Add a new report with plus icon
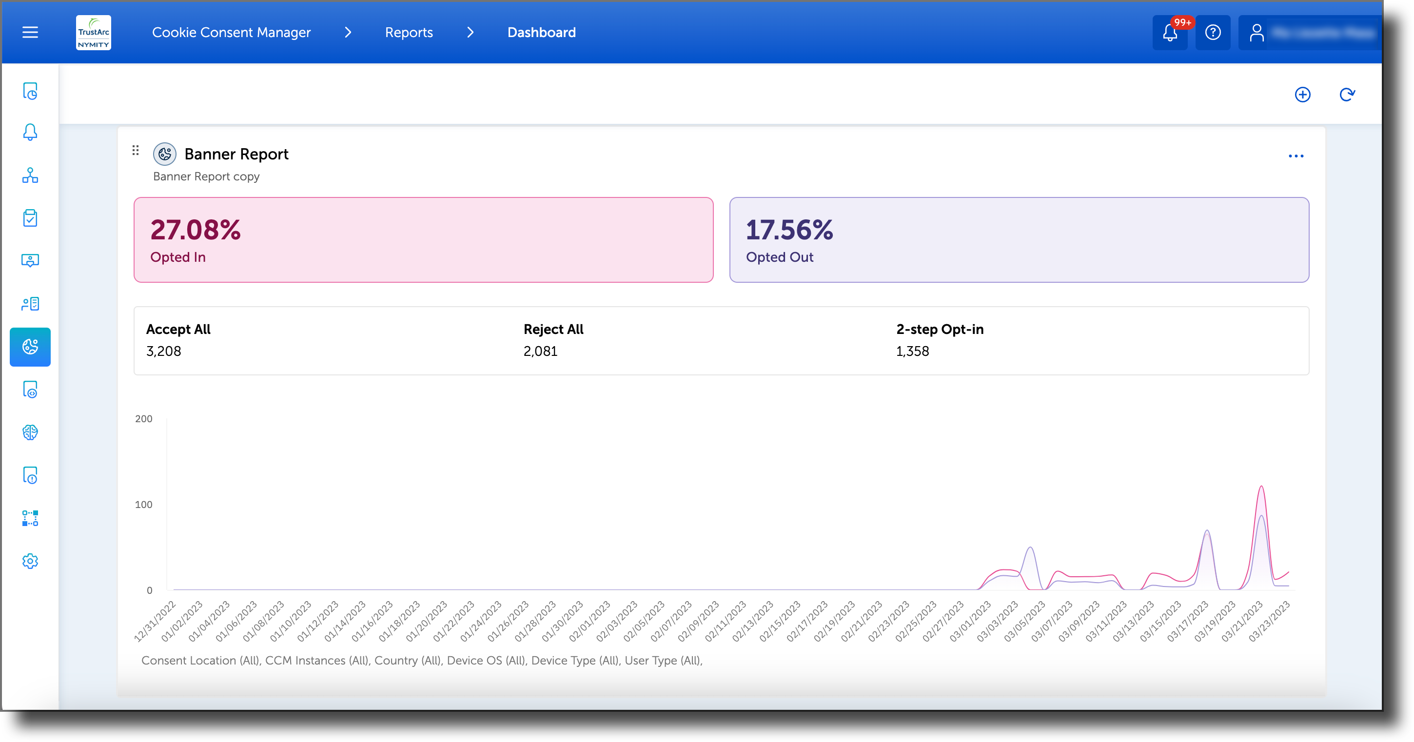Viewport: 1414px width, 742px height. [x=1302, y=95]
